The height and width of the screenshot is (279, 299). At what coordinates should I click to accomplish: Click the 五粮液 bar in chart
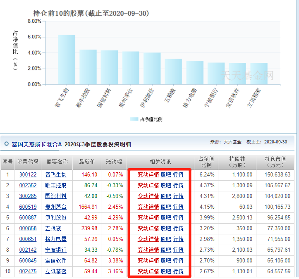pyautogui.click(x=173, y=72)
